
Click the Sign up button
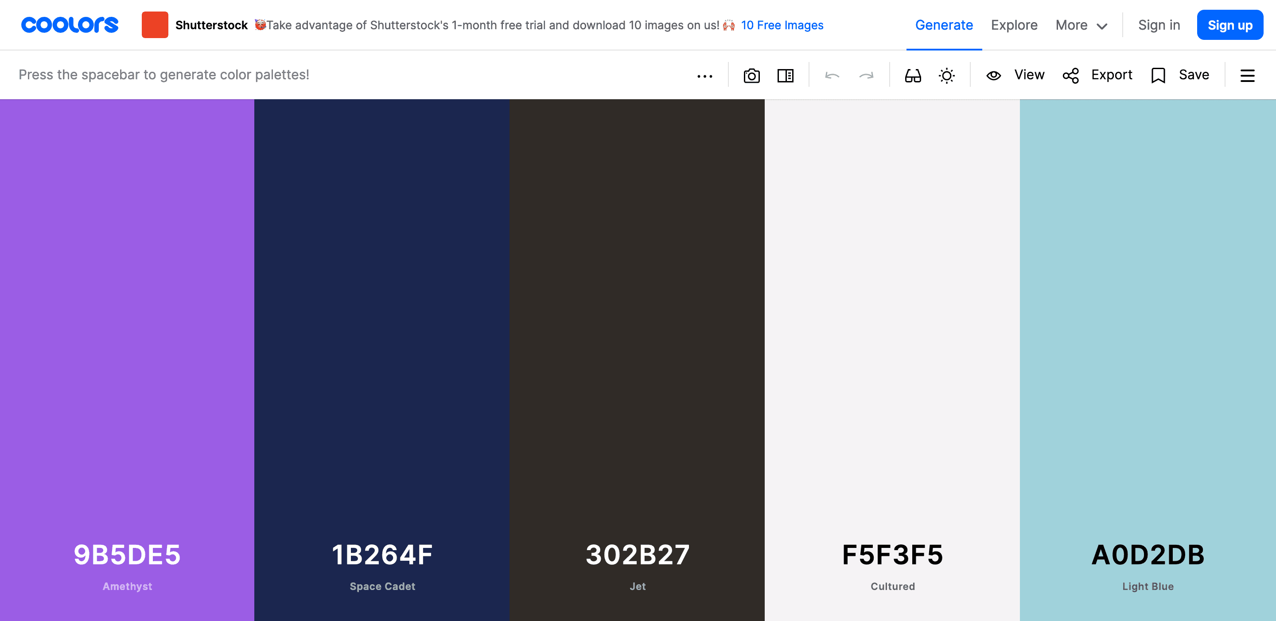1229,25
